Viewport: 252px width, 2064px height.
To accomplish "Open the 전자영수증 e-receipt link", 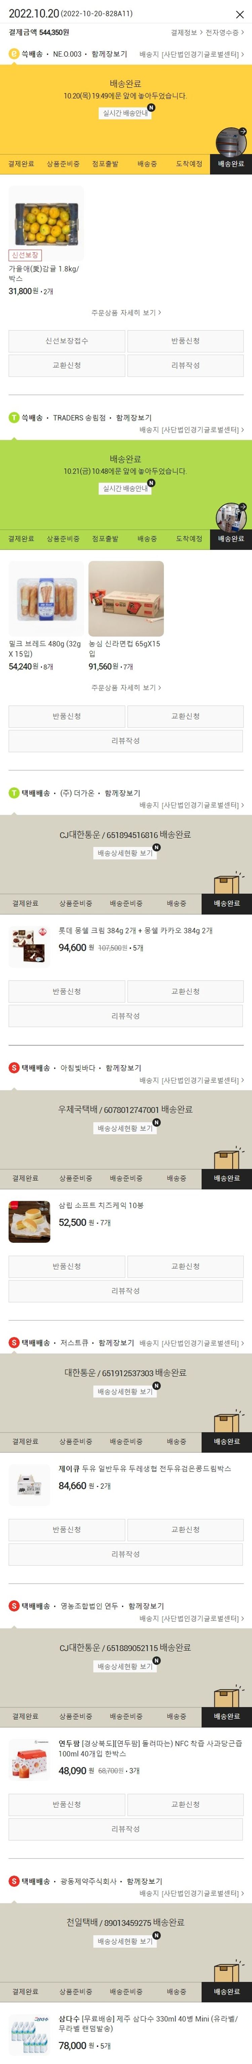I will pyautogui.click(x=225, y=33).
